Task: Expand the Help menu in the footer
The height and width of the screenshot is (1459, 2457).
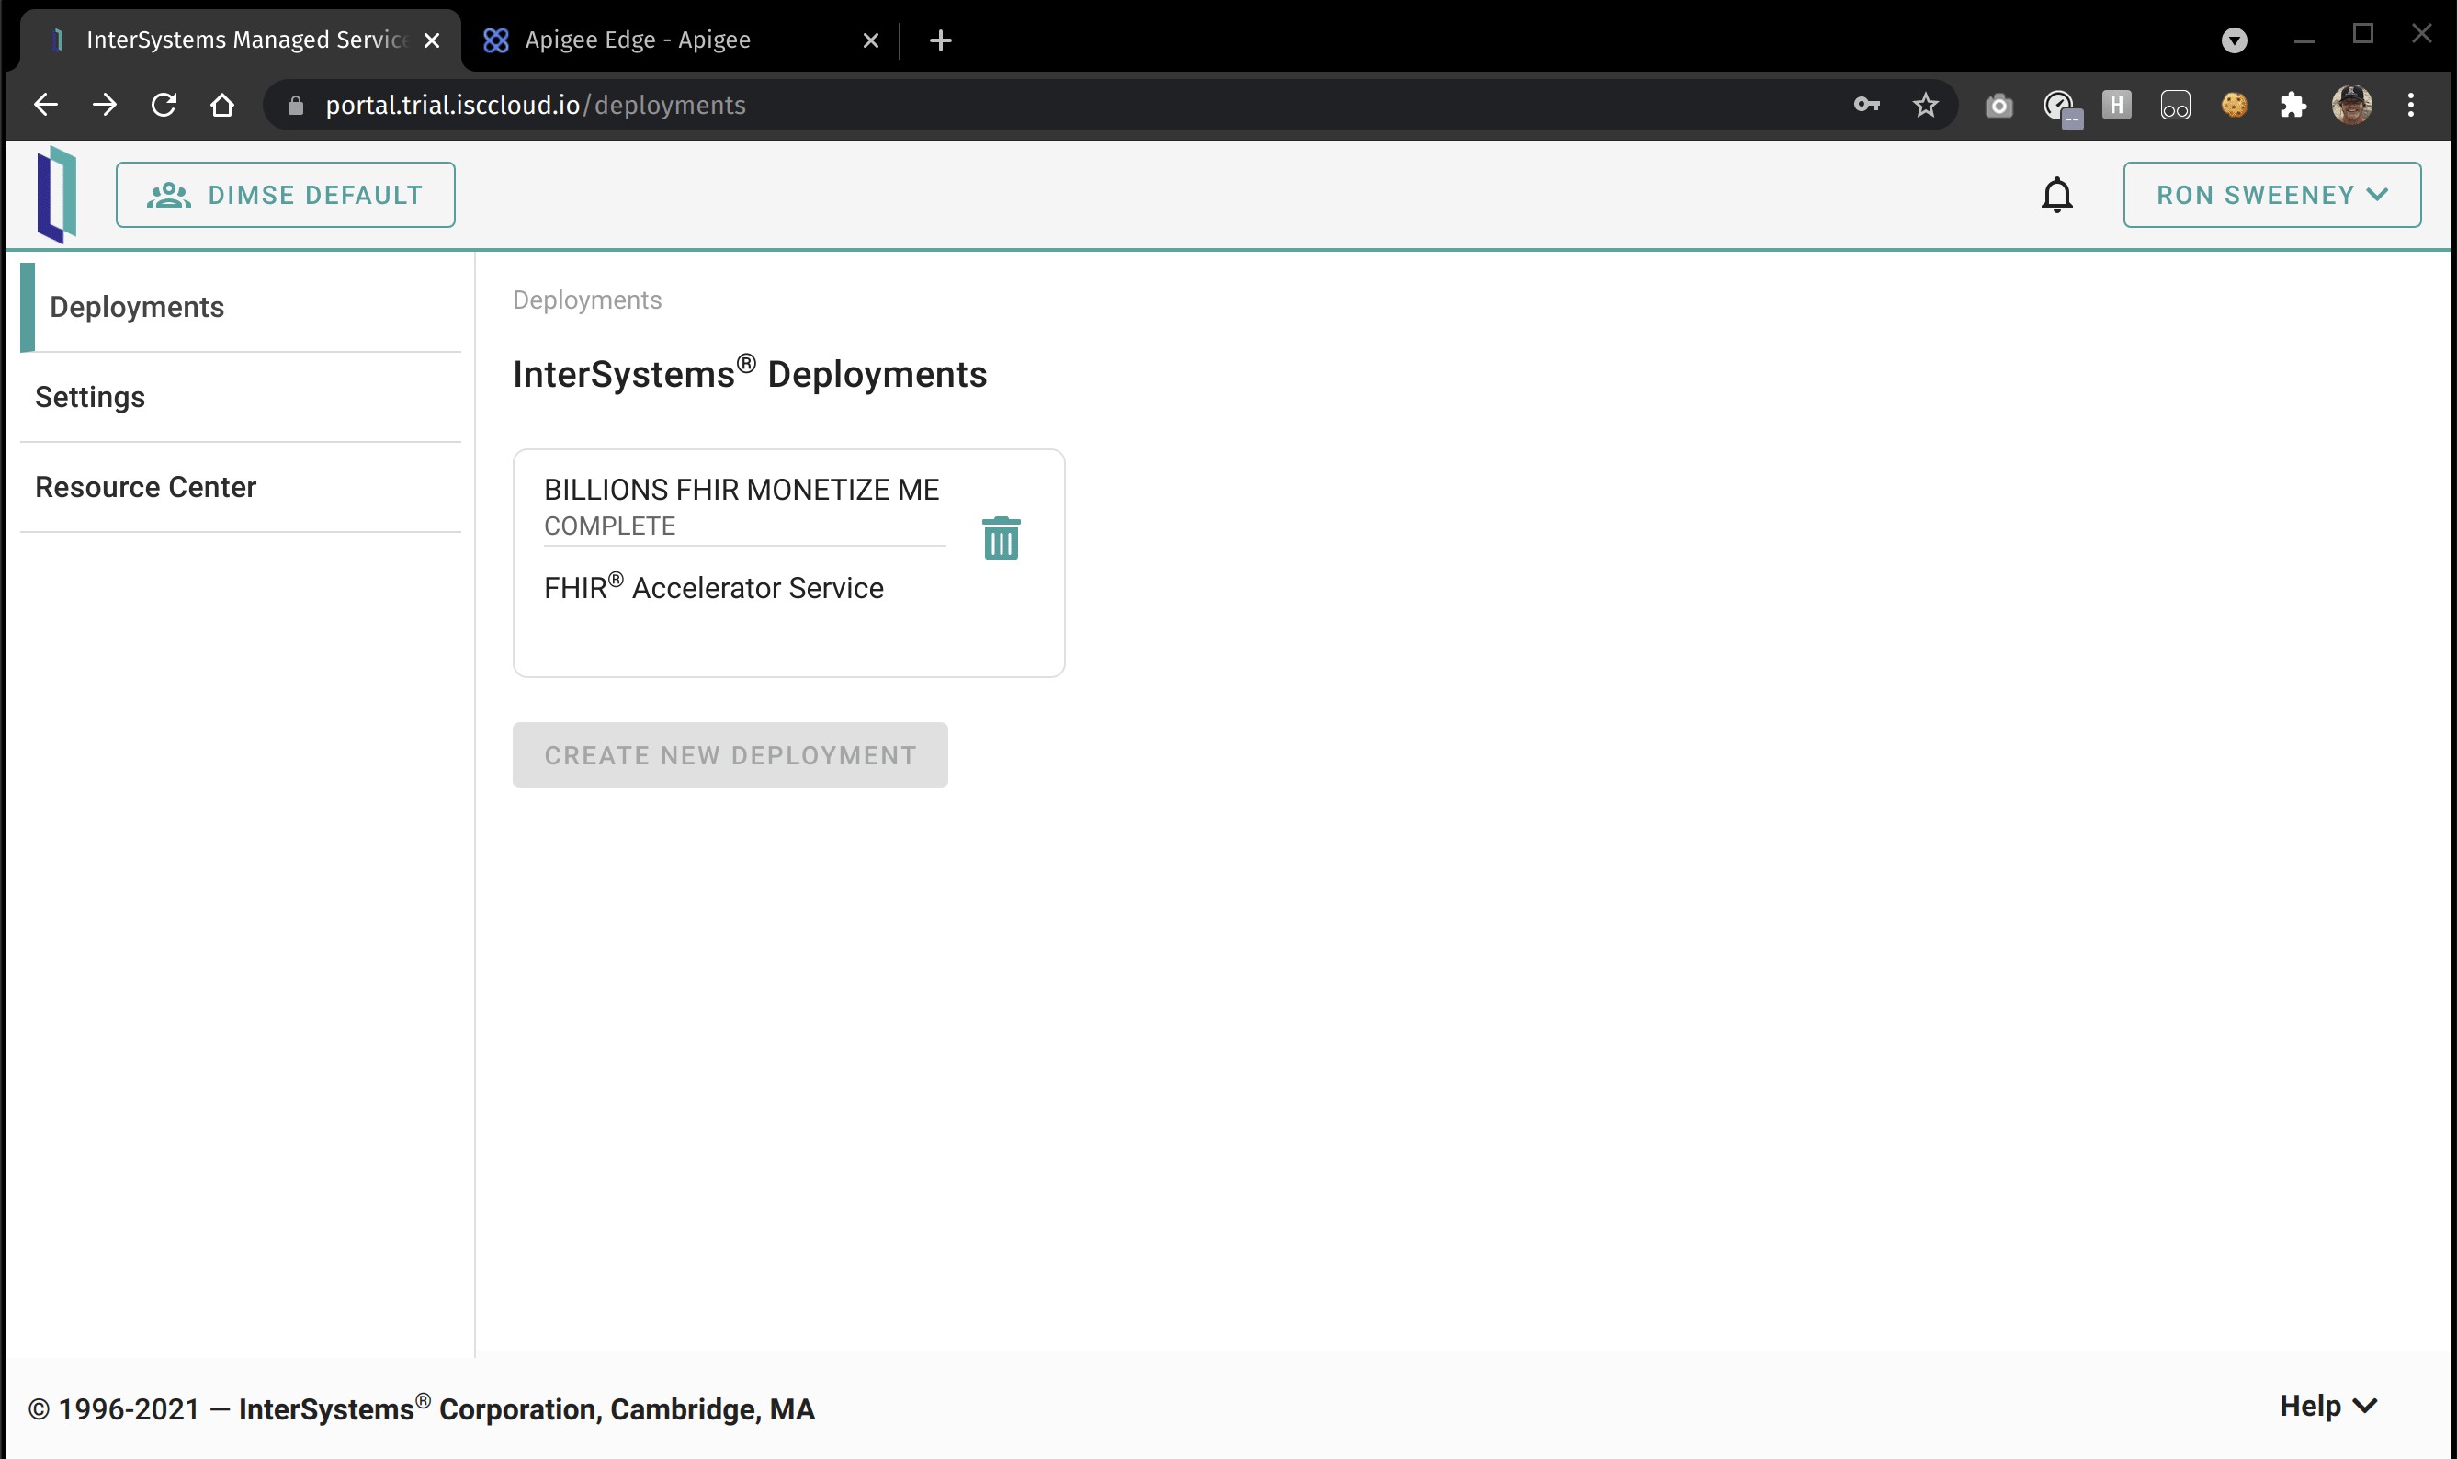Action: [2327, 1406]
